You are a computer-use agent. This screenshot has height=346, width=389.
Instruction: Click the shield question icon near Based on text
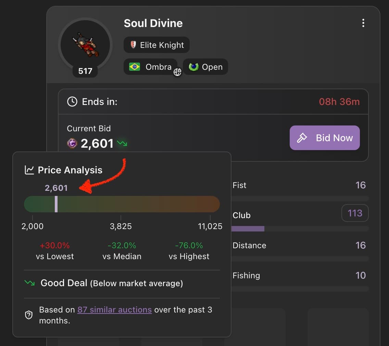tap(29, 315)
